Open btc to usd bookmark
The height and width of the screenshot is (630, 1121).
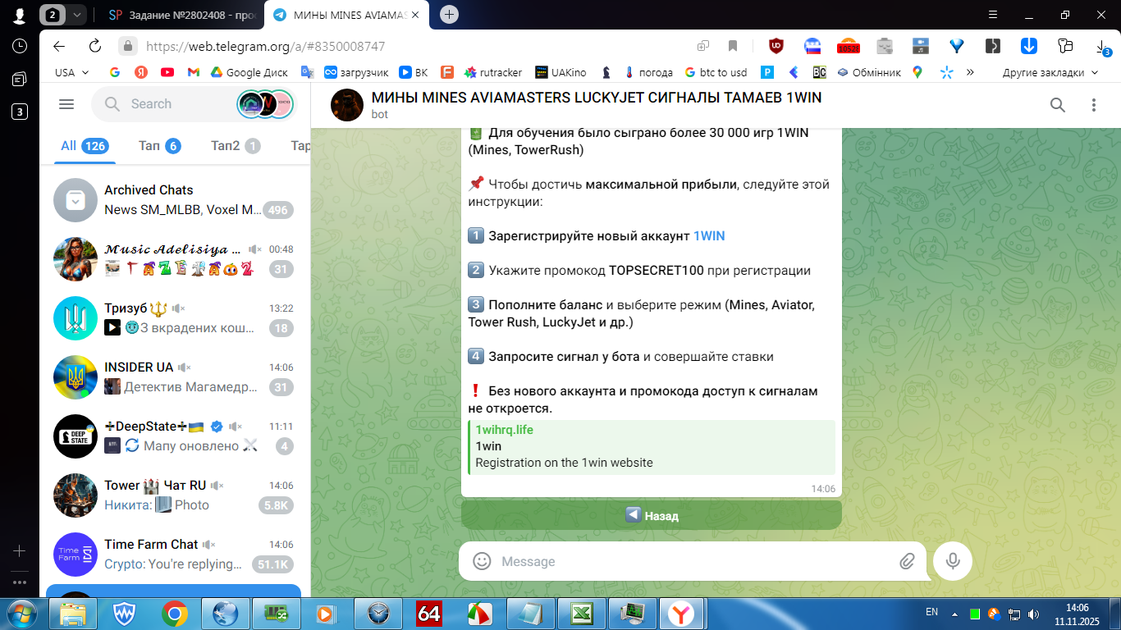[716, 72]
